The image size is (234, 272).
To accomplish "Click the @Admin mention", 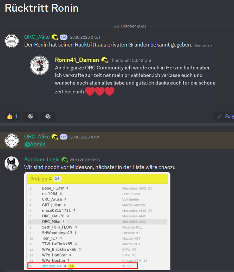I will pos(35,144).
